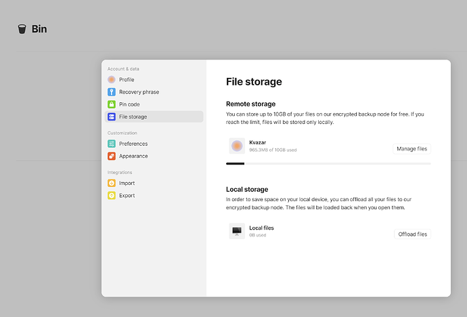The image size is (467, 317).
Task: Open the Recovery phrase section
Action: click(154, 91)
